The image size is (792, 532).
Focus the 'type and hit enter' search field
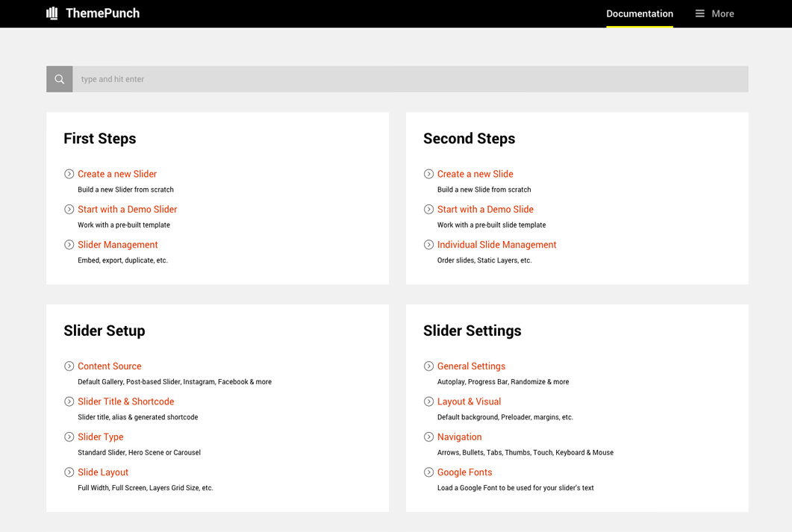[x=410, y=79]
